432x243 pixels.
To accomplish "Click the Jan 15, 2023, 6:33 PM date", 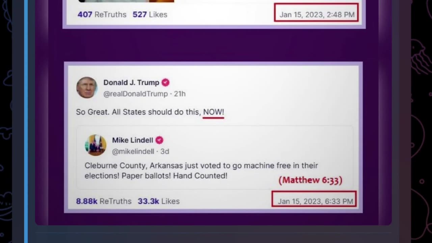I will click(x=315, y=201).
